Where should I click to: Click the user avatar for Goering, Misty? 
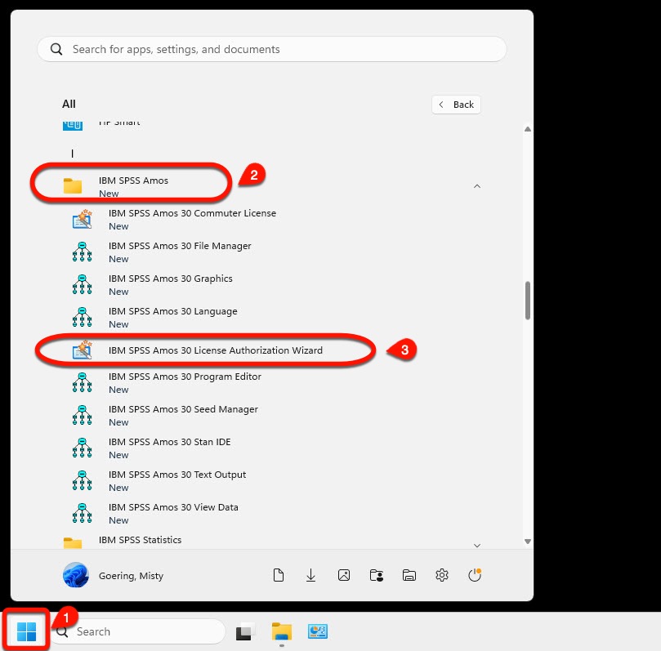(76, 575)
